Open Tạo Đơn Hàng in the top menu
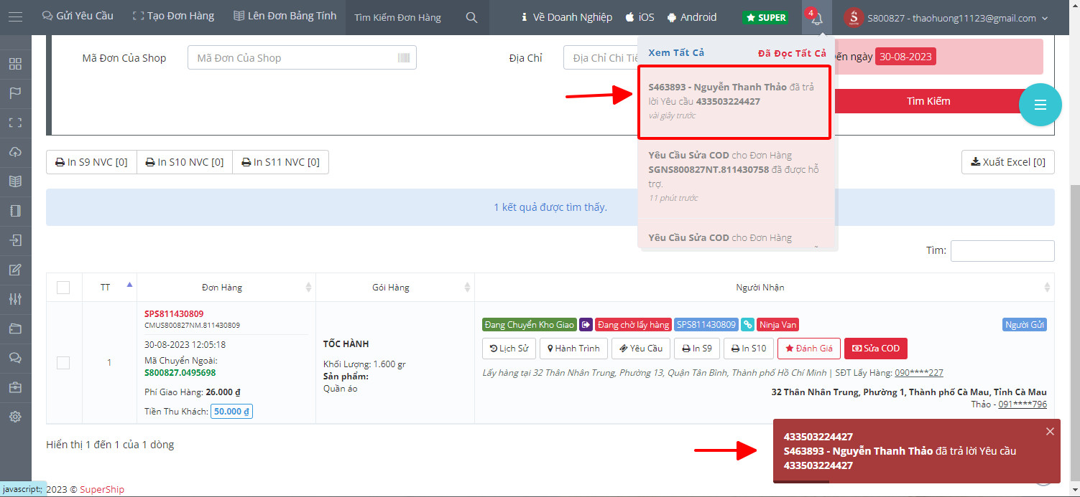This screenshot has width=1080, height=497. [173, 16]
